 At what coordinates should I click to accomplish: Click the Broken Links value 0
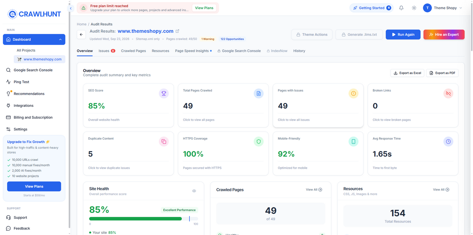pyautogui.click(x=375, y=106)
